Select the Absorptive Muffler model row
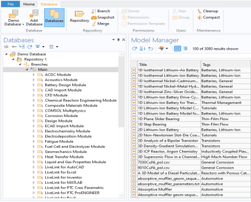 click(x=191, y=189)
